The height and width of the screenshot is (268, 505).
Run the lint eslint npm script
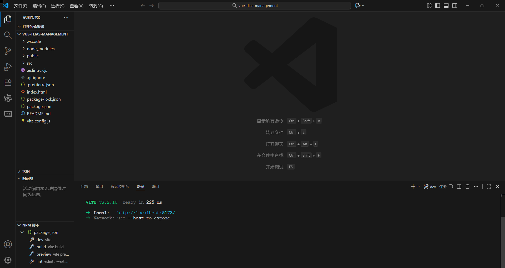45,261
